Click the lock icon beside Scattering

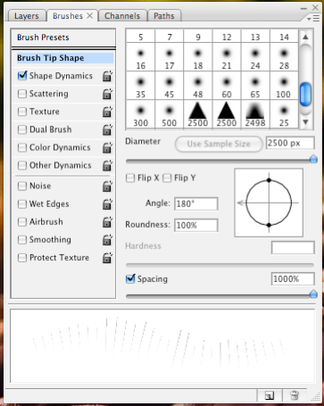[x=107, y=94]
